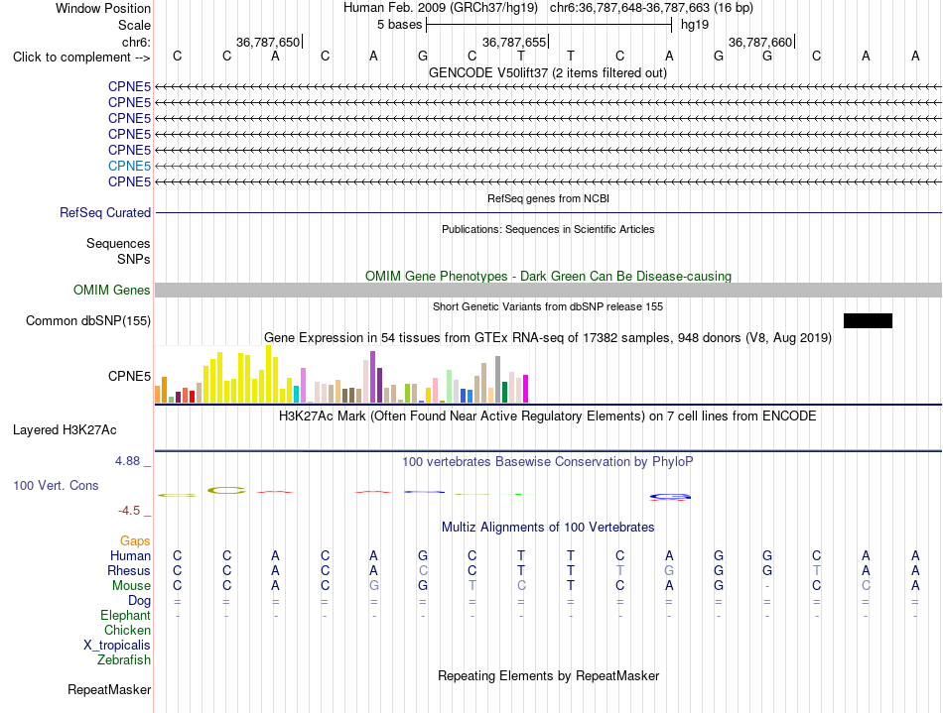Screen dimensions: 943x713
Task: Select the Zebrafish alignment row label
Action: 124,660
